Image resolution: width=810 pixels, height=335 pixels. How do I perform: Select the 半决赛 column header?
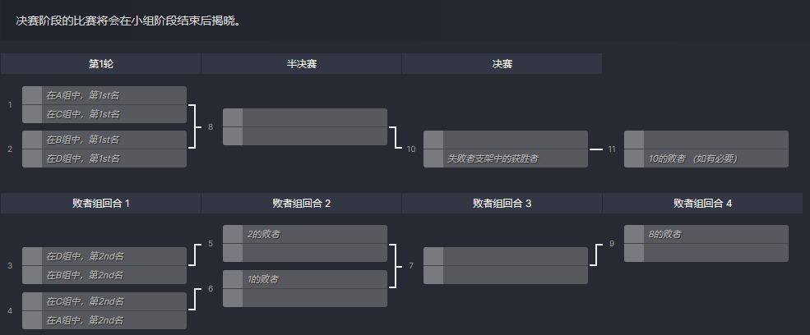coord(301,64)
